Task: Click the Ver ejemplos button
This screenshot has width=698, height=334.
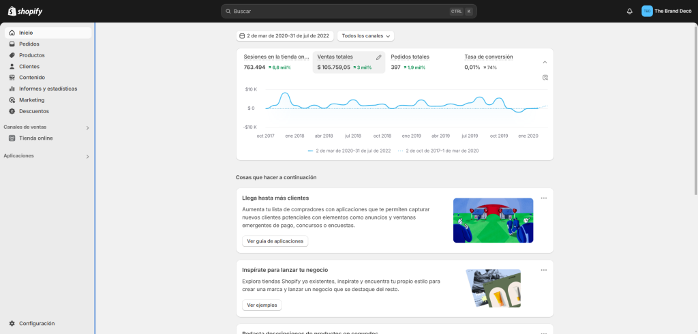Action: pyautogui.click(x=262, y=305)
